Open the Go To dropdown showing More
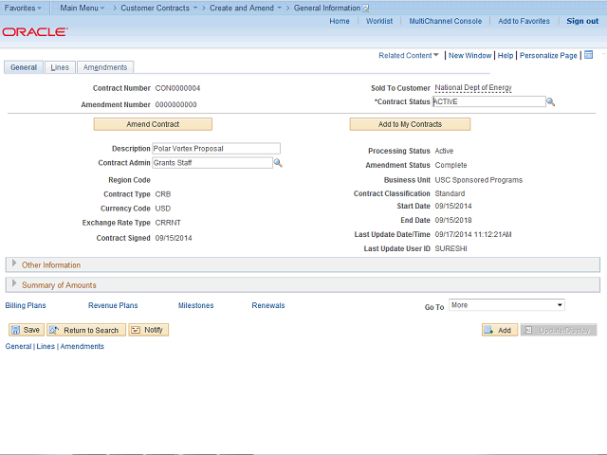This screenshot has width=607, height=455. coord(506,305)
